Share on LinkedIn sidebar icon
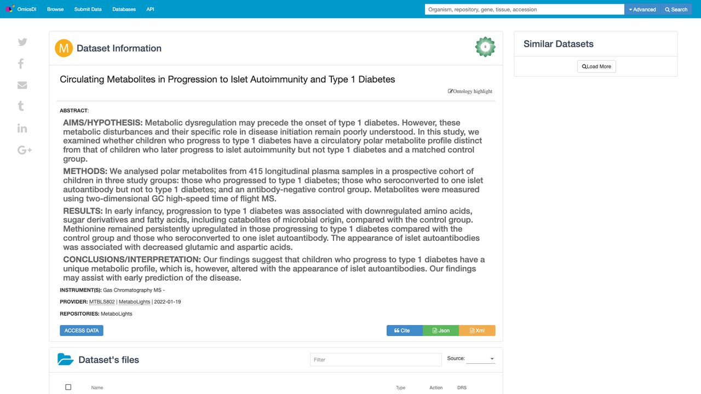 (22, 128)
